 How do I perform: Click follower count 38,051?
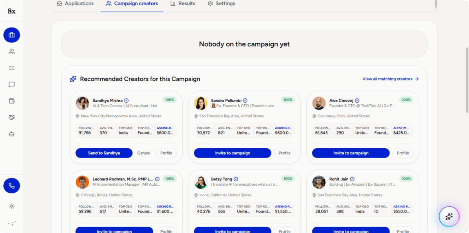click(x=321, y=211)
